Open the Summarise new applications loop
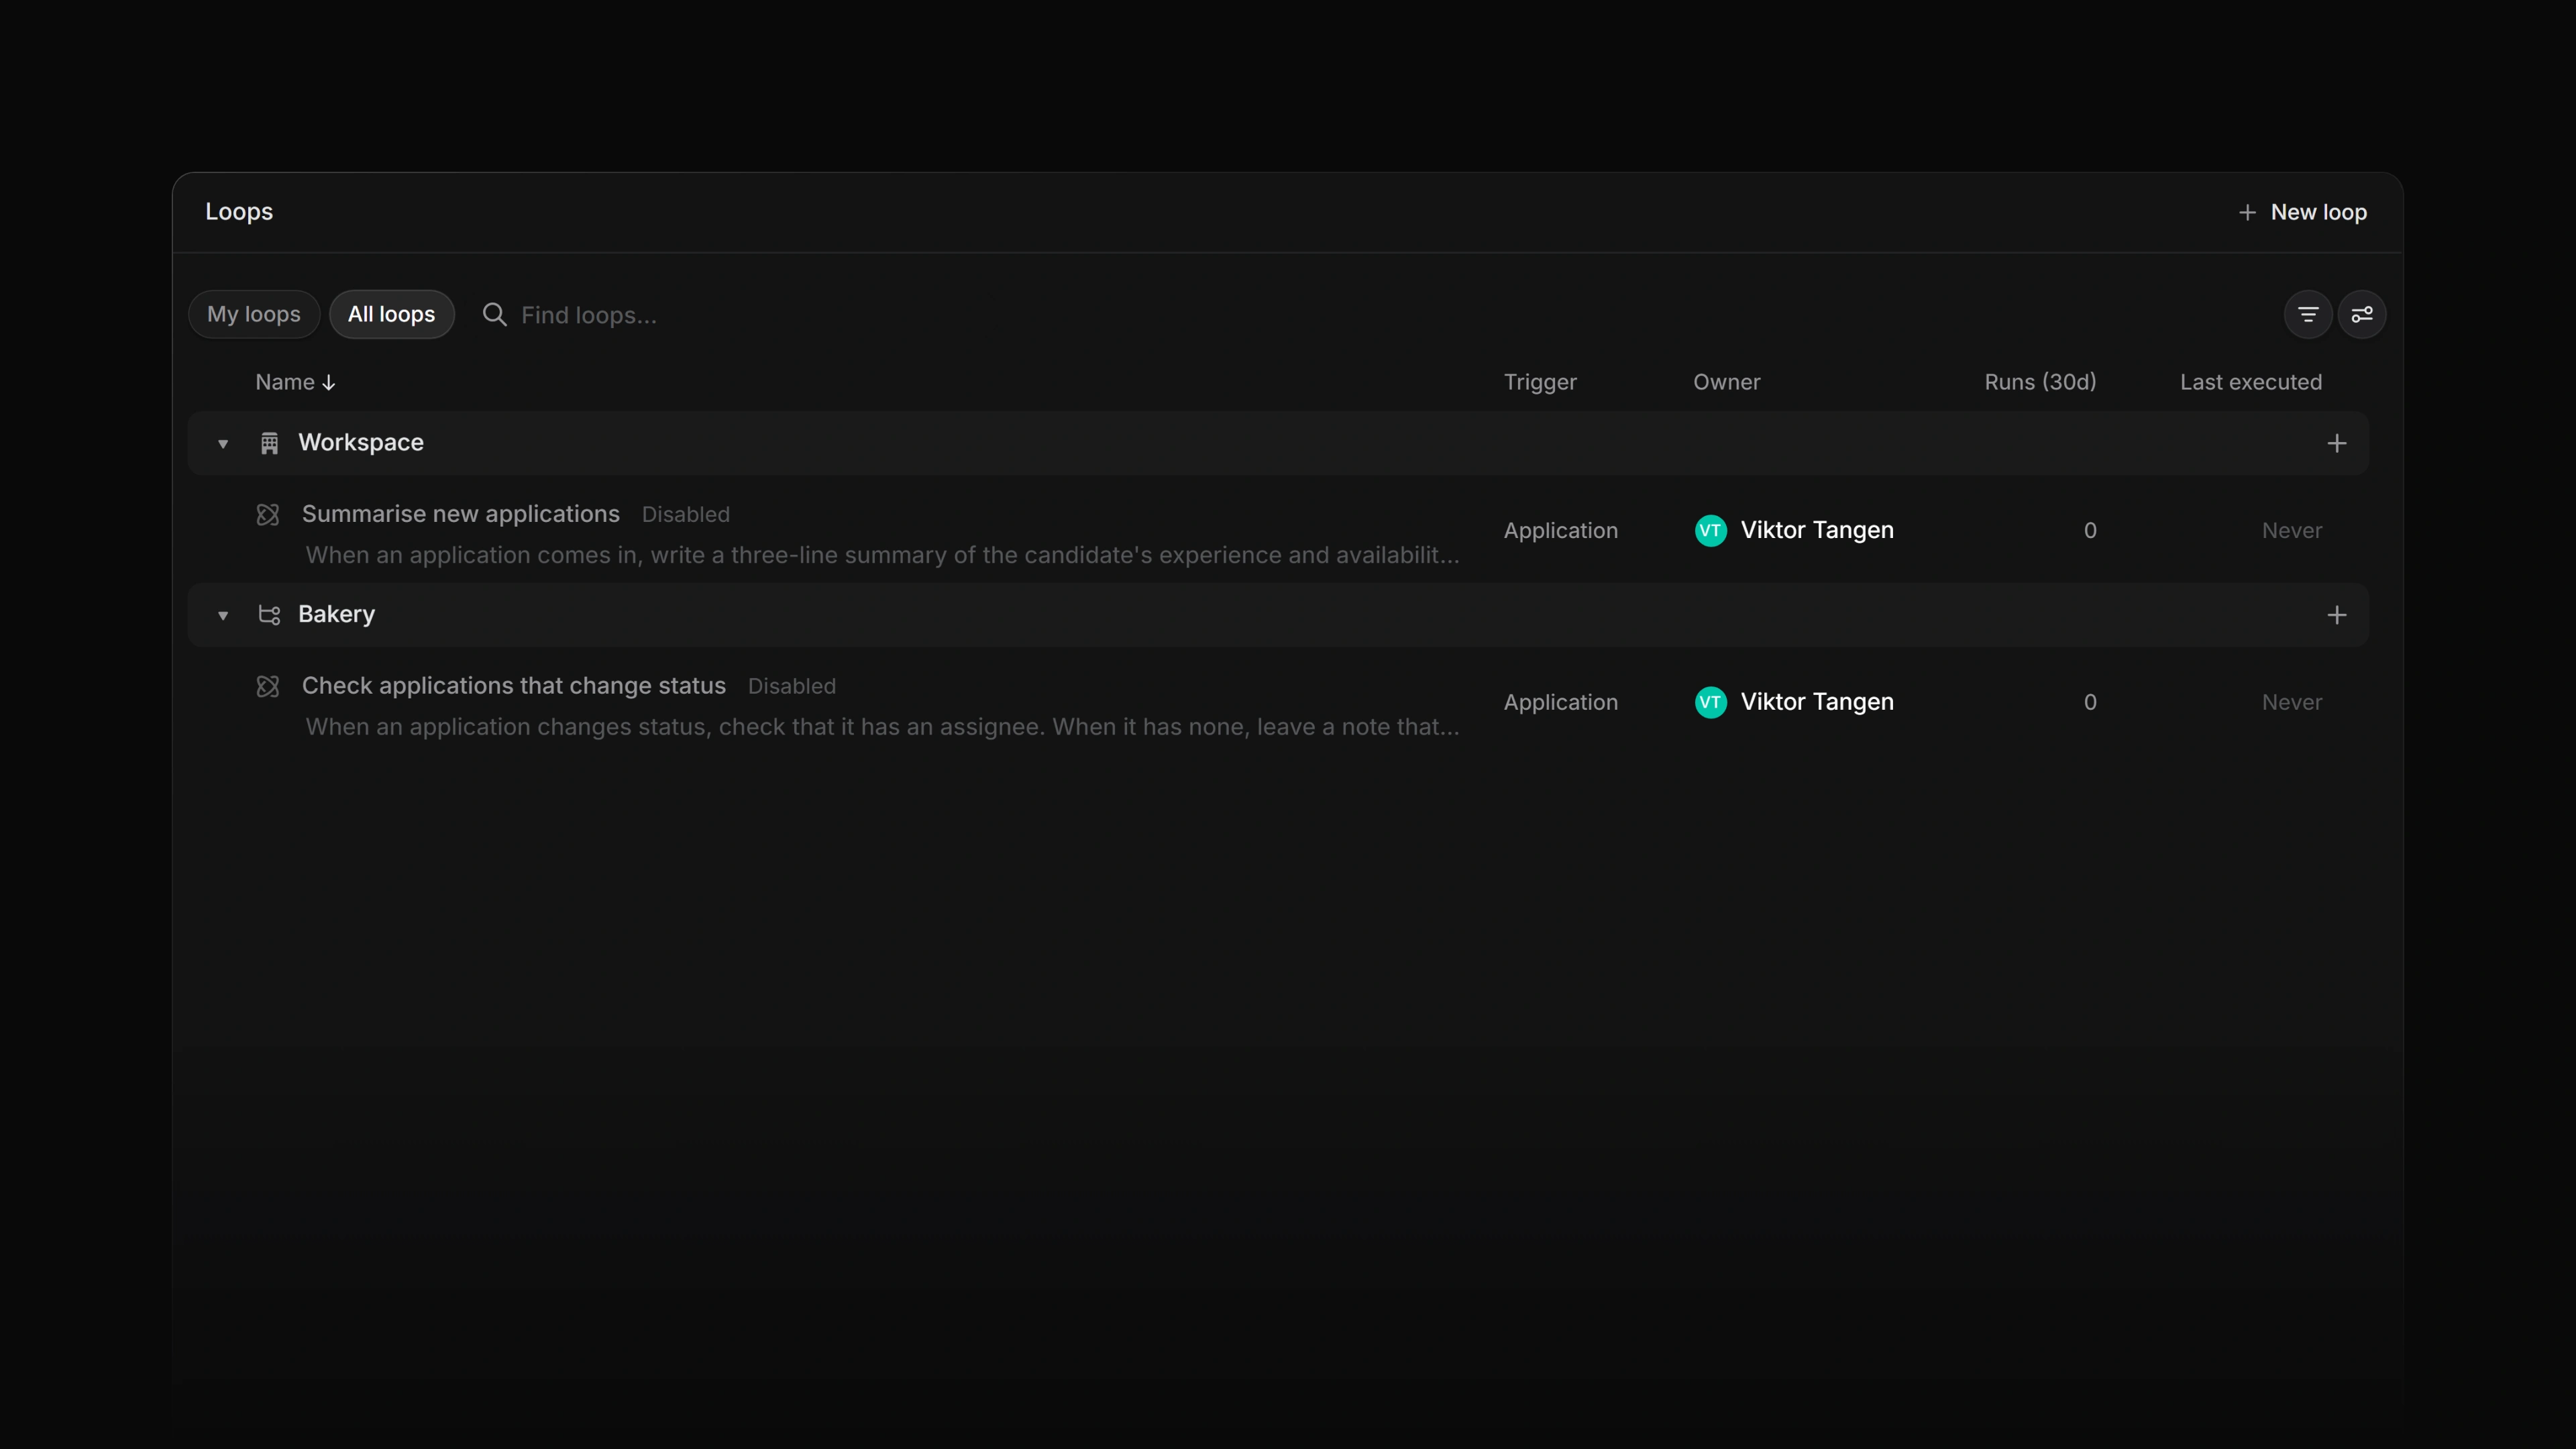This screenshot has width=2576, height=1449. click(x=460, y=514)
